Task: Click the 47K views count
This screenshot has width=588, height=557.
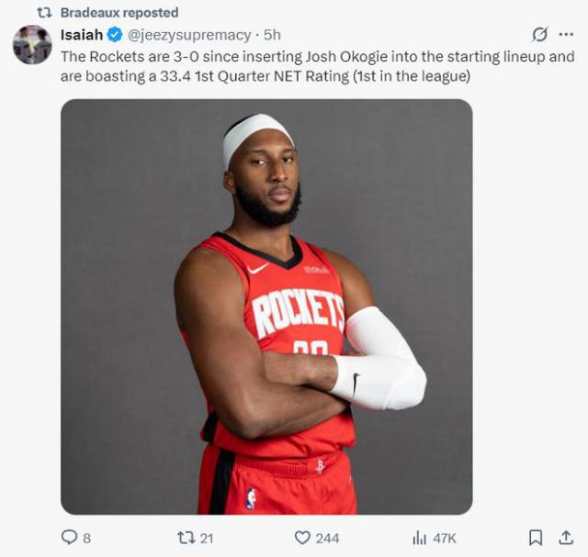Action: click(x=445, y=538)
